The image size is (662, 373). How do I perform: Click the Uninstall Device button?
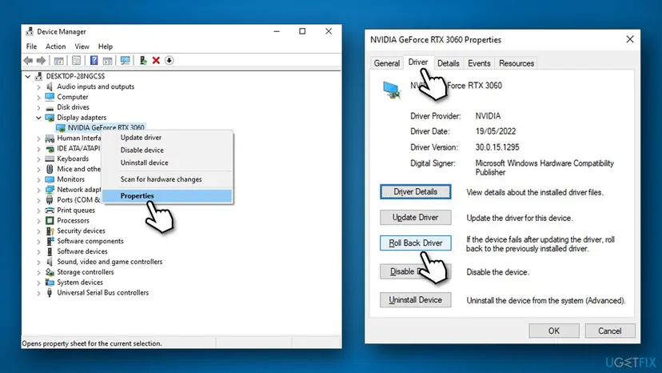416,300
